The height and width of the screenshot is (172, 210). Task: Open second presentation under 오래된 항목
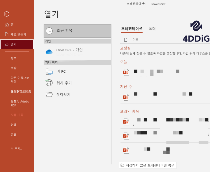165,136
